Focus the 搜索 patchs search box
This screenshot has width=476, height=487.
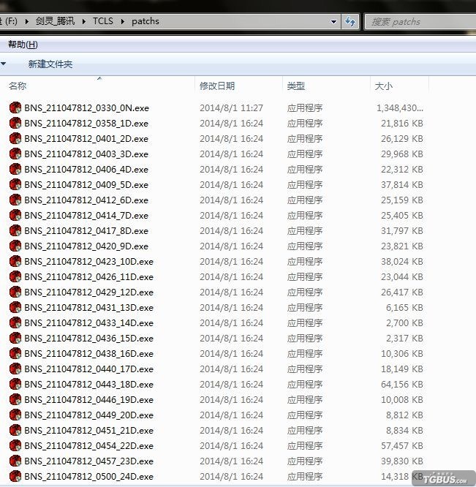click(x=420, y=22)
